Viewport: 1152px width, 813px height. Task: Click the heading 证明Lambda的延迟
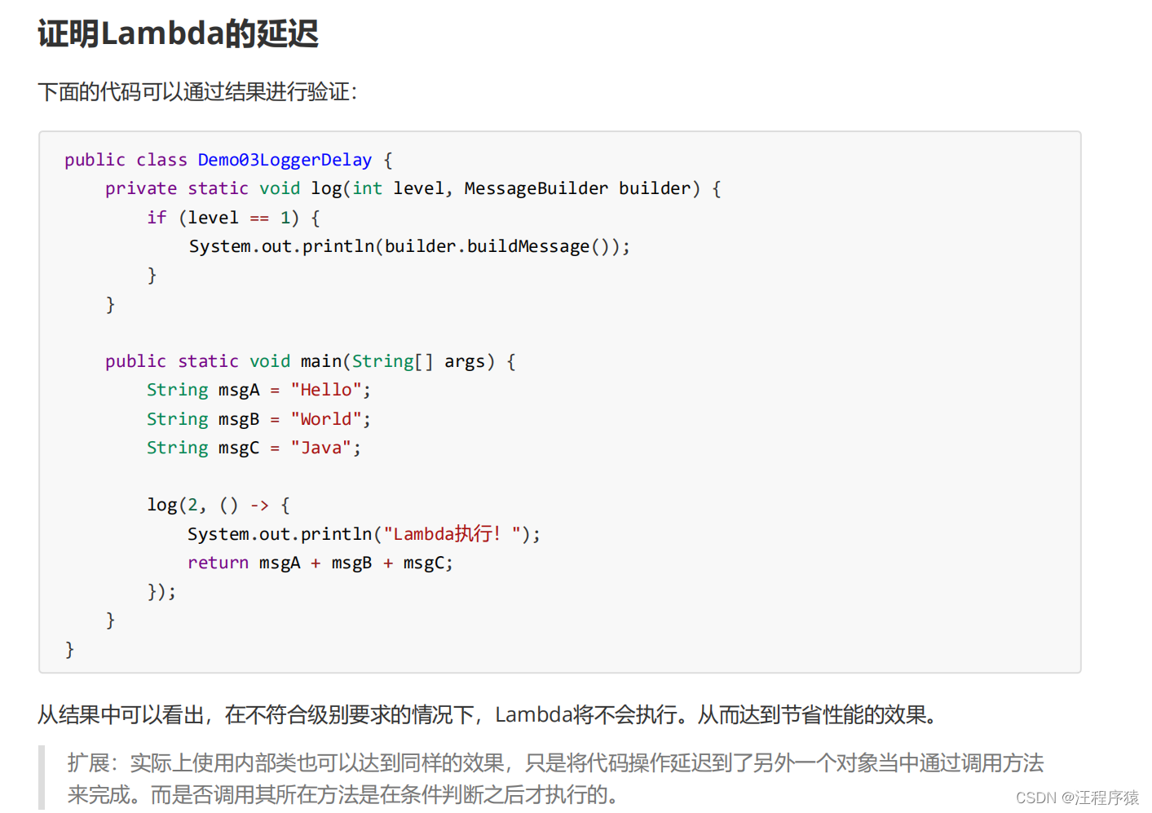pos(178,33)
